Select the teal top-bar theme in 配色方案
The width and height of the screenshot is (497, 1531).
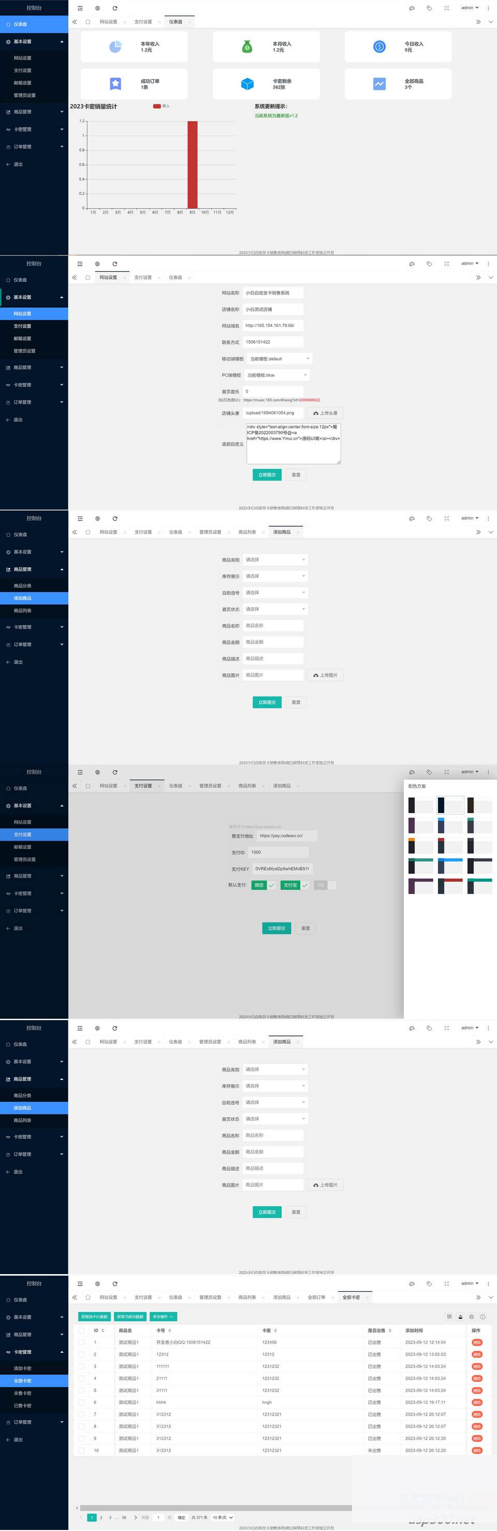pyautogui.click(x=420, y=866)
